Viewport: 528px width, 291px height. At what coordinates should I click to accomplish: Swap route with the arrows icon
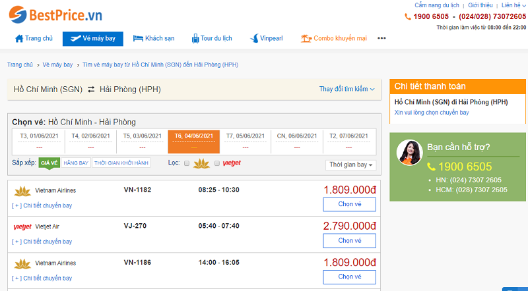tap(91, 90)
